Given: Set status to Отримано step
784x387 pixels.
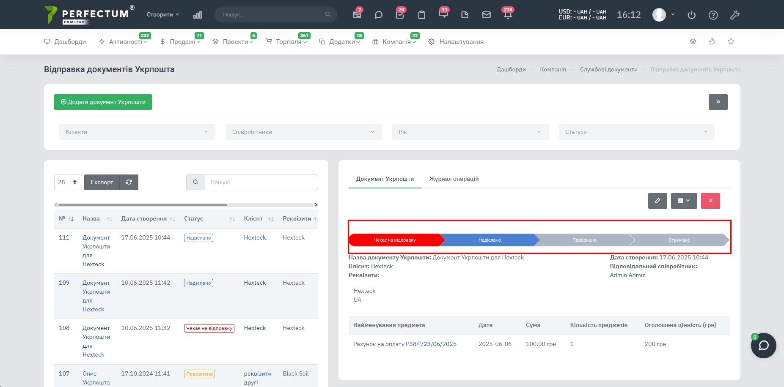Looking at the screenshot, I should tap(679, 240).
